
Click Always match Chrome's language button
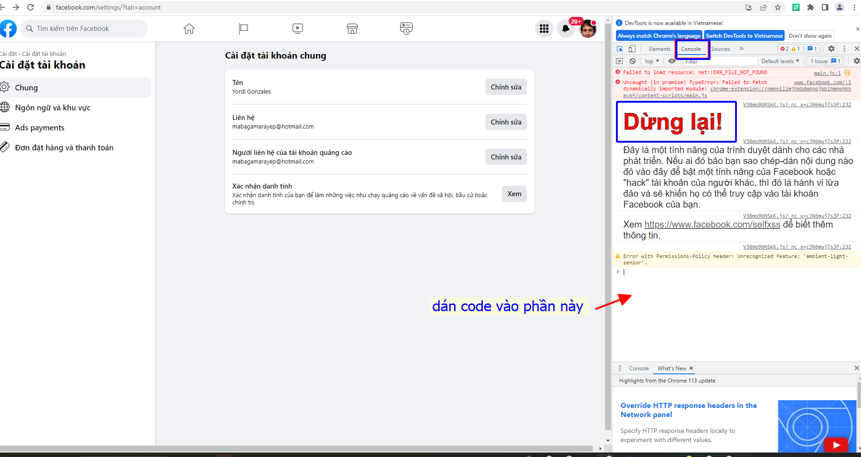tap(659, 35)
